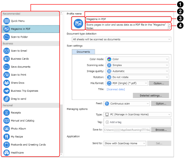184x162 pixels.
Task: Open Detailed settings button
Action: pyautogui.click(x=151, y=95)
